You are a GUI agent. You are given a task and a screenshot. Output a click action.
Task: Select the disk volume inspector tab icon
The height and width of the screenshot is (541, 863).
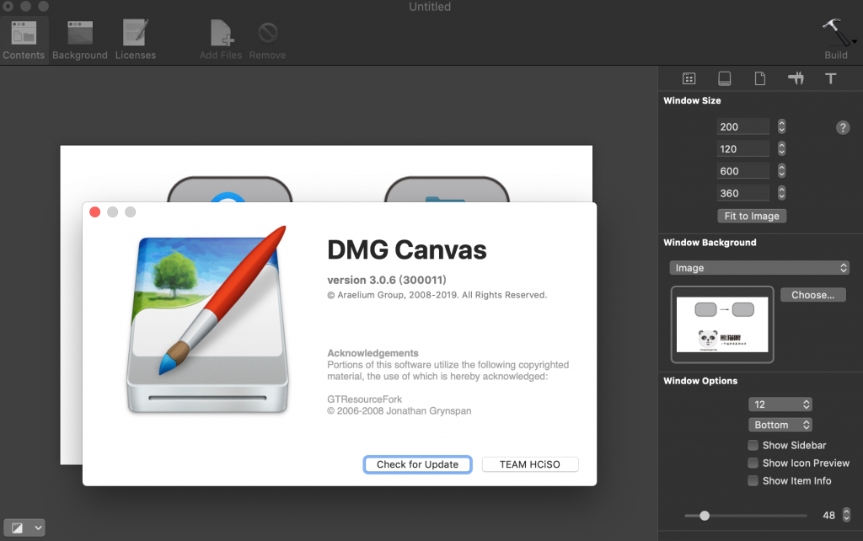click(724, 78)
